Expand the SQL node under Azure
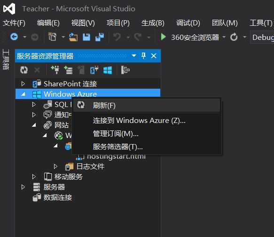 click(x=34, y=104)
